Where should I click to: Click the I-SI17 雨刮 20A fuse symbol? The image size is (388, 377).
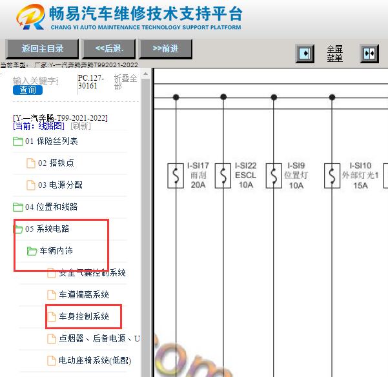coord(176,176)
